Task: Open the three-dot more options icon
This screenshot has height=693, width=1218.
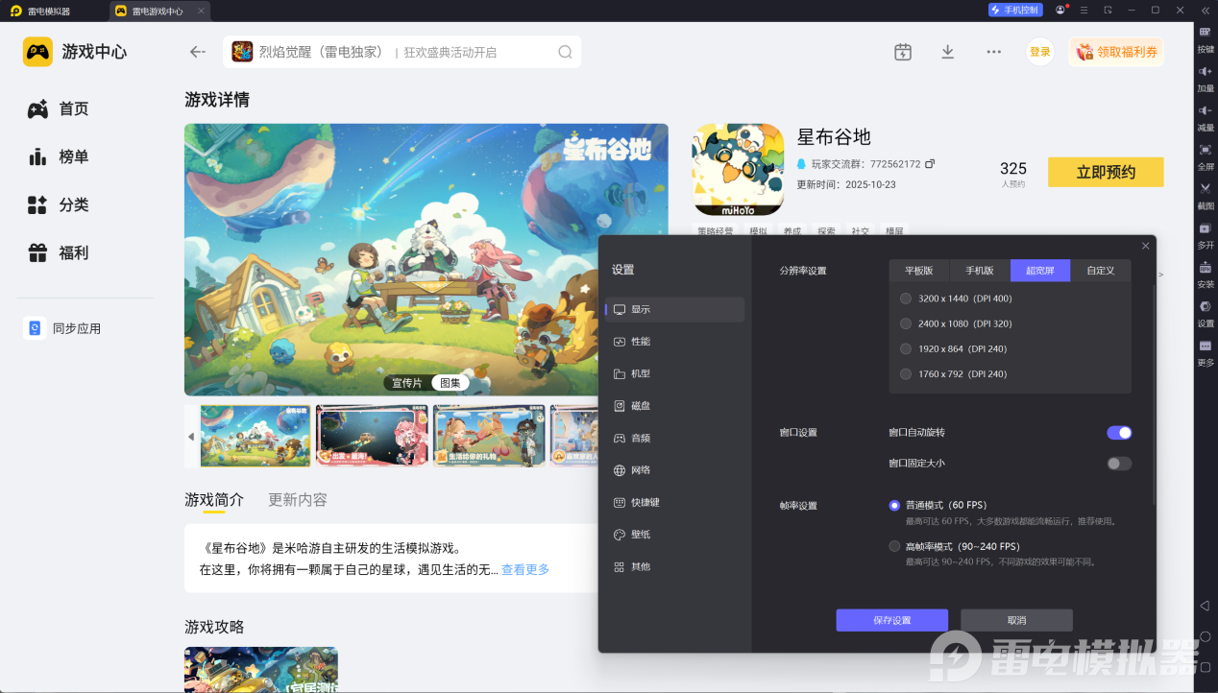Action: pyautogui.click(x=994, y=52)
